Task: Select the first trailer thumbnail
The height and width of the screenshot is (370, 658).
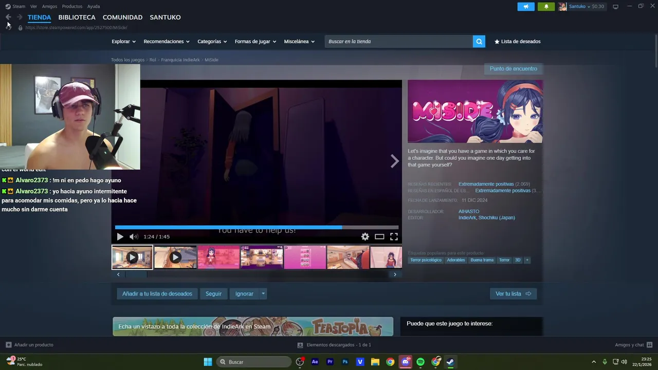Action: (x=132, y=257)
